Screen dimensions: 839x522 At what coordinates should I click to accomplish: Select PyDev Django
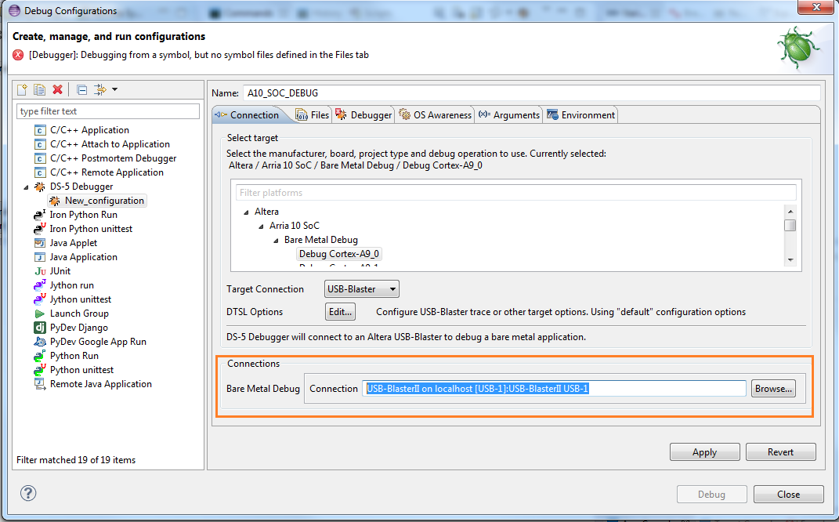pos(78,328)
